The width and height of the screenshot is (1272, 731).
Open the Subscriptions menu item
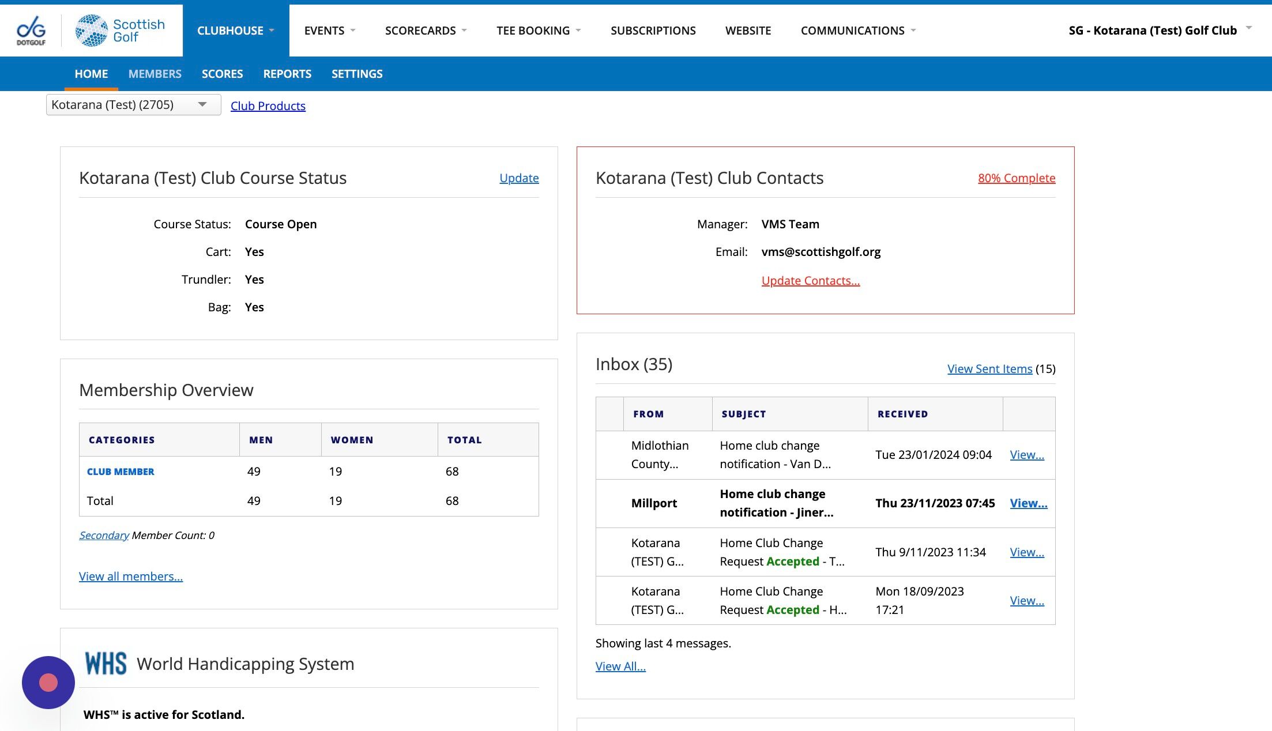point(653,31)
